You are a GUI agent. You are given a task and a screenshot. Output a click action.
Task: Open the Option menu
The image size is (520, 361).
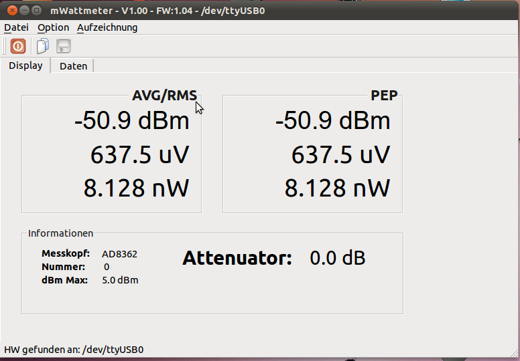[x=53, y=27]
